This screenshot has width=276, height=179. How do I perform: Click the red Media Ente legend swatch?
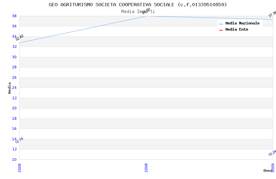pos(221,30)
